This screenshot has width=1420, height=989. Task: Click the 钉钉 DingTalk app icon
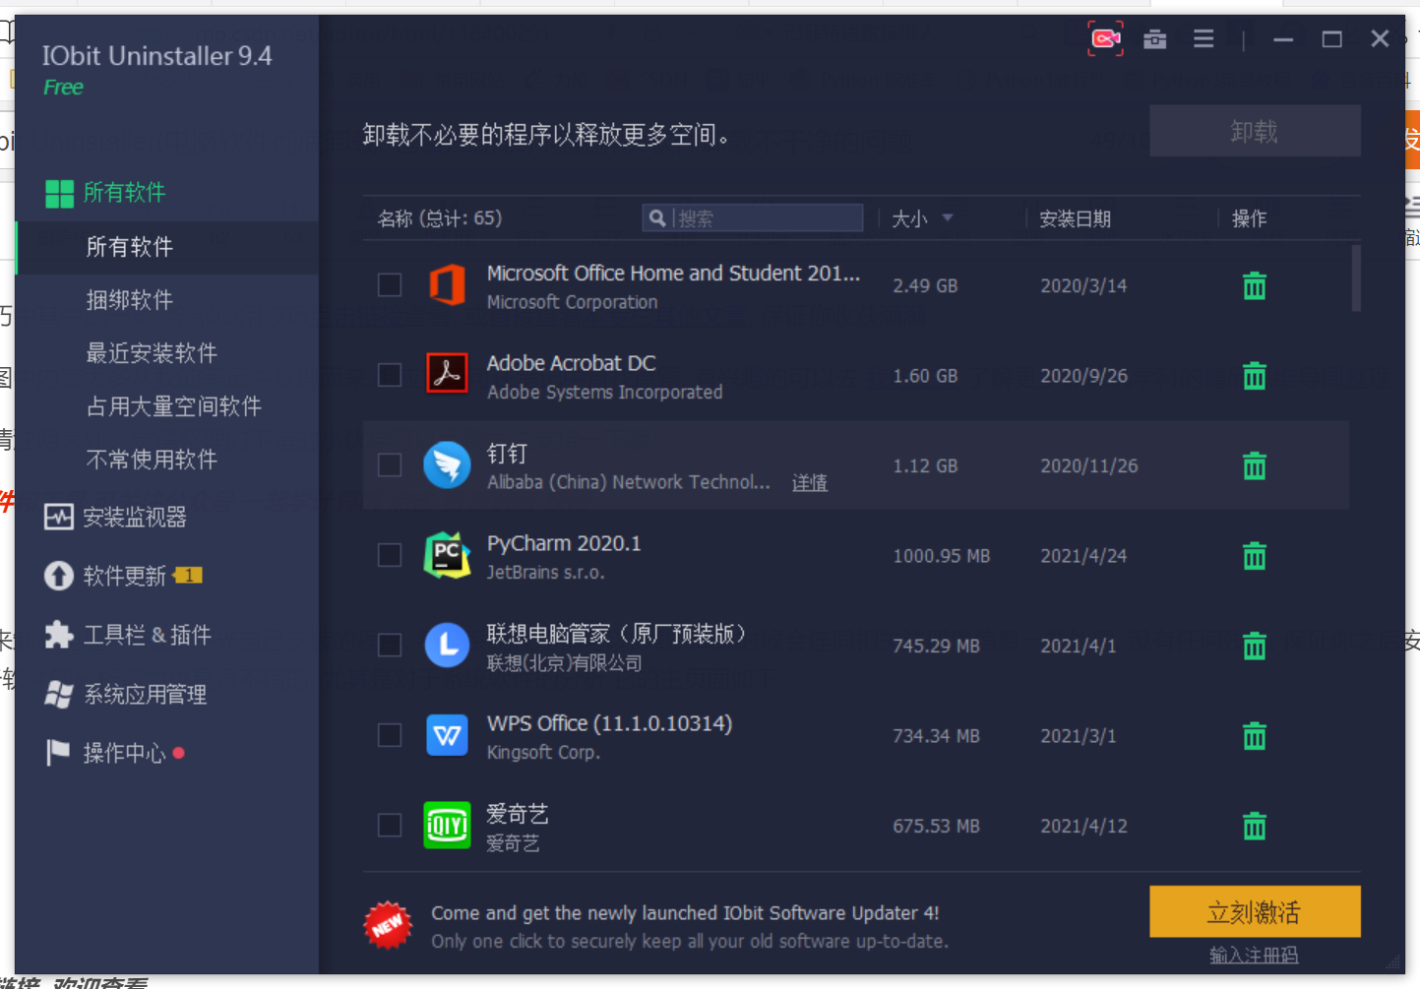(x=447, y=465)
